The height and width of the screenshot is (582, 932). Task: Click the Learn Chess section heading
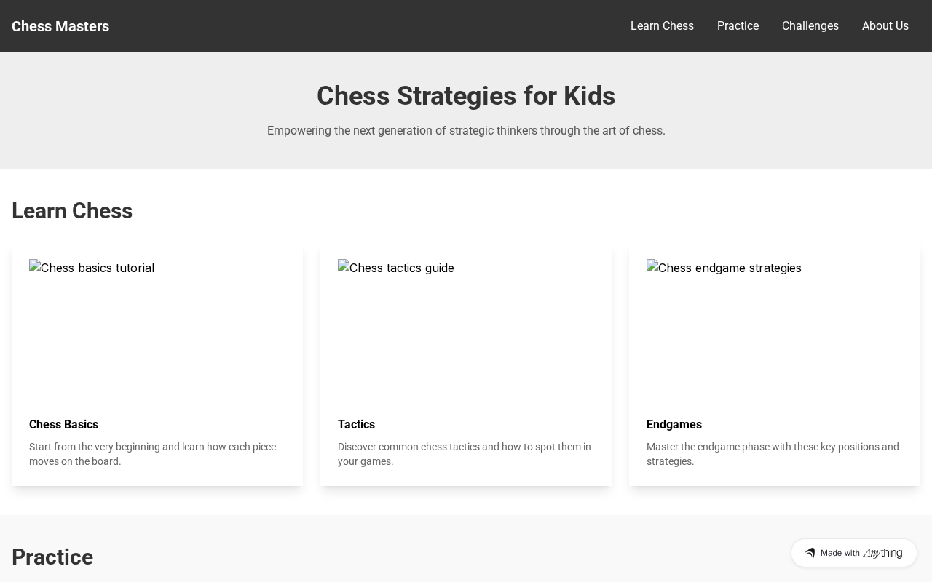pyautogui.click(x=72, y=211)
